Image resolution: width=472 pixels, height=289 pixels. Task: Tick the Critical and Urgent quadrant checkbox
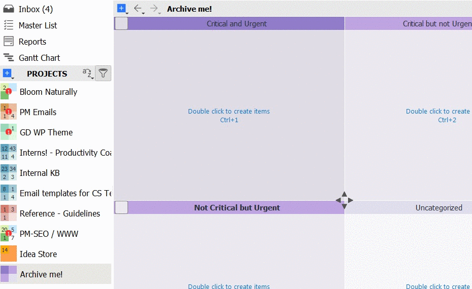[121, 23]
